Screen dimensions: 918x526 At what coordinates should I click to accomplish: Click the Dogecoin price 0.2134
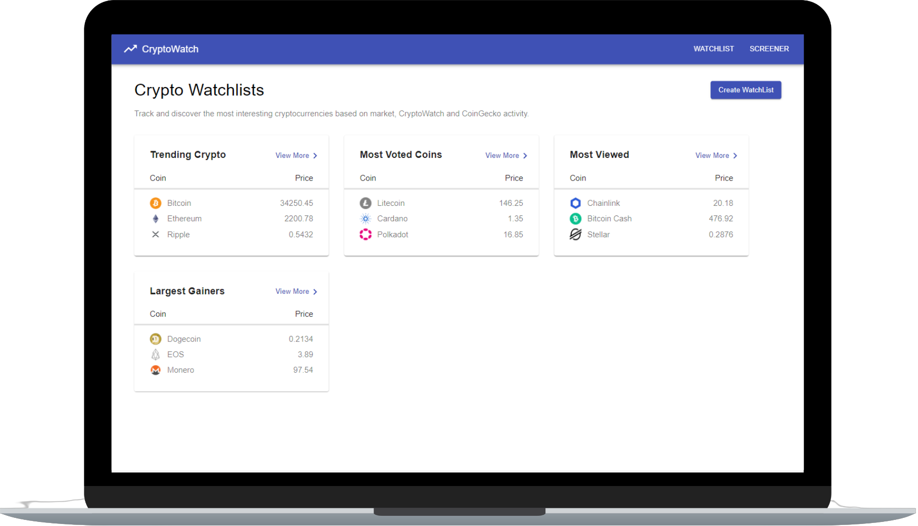point(301,339)
